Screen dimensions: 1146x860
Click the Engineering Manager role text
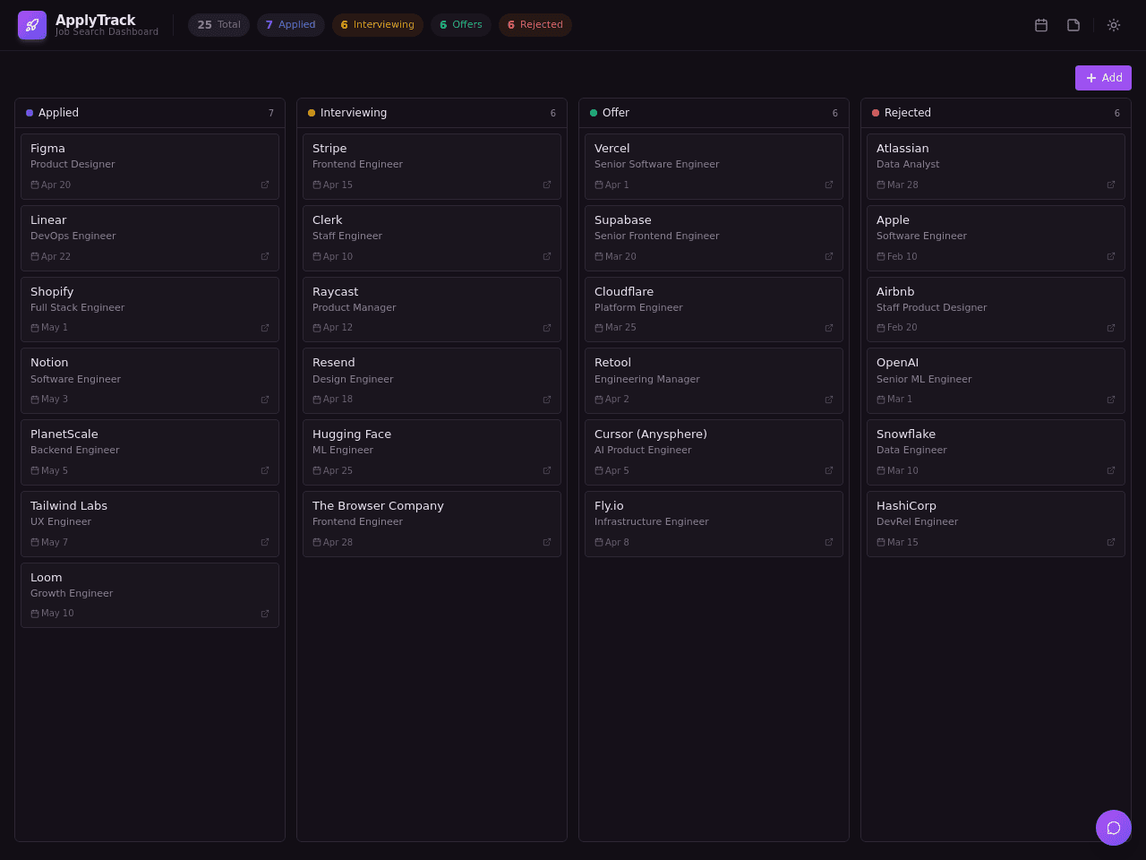647,379
